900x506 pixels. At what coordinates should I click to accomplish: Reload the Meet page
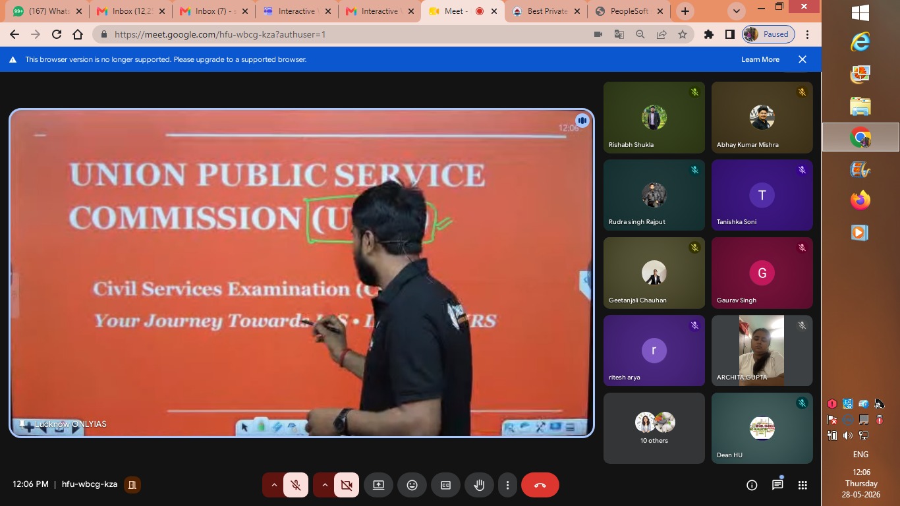click(57, 34)
